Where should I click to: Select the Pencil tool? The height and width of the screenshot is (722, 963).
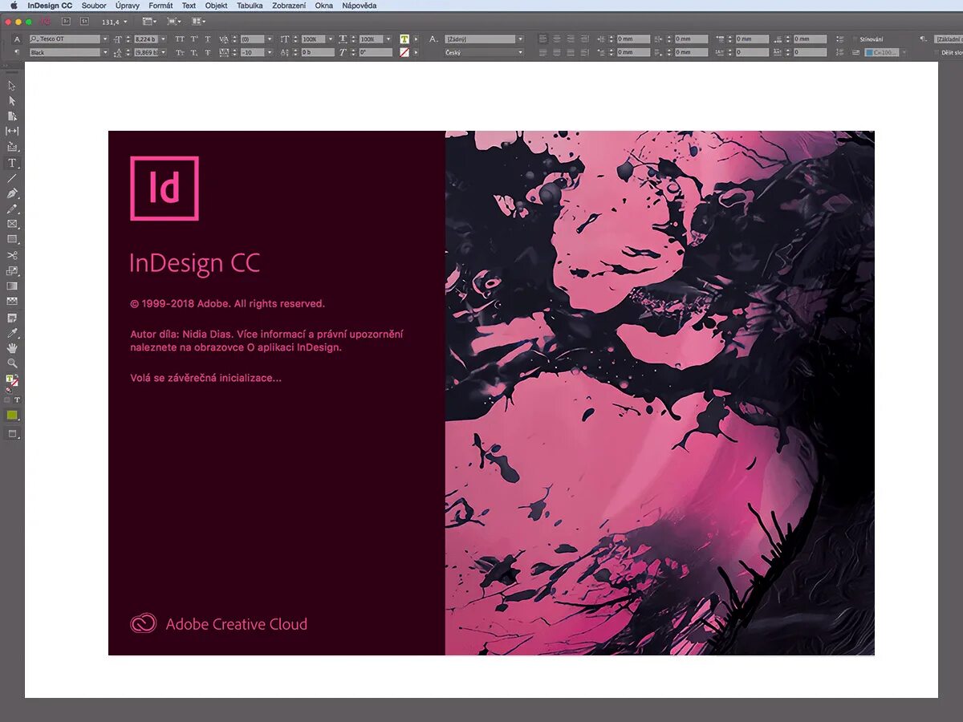point(12,209)
